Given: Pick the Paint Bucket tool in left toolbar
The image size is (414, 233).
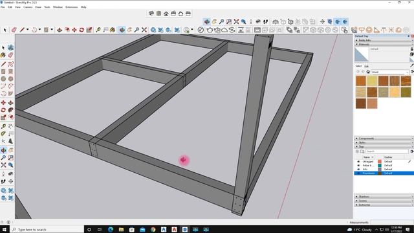Looking at the screenshot, I should tap(3, 55).
